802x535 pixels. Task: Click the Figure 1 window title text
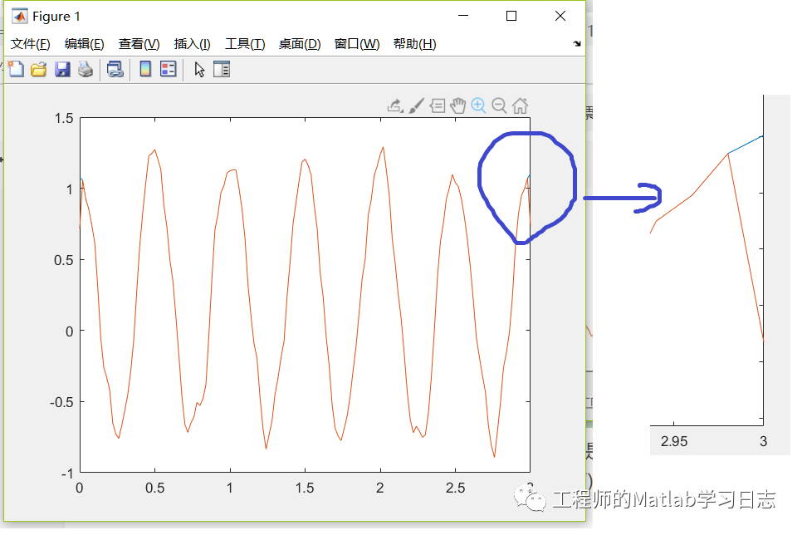(x=56, y=17)
